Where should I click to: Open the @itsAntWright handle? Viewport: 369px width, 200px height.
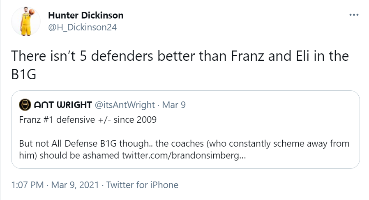click(x=125, y=105)
